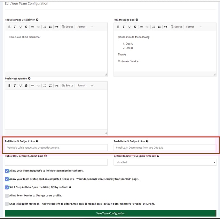Insert numbered list in Push Message Box editor

(x=45, y=86)
